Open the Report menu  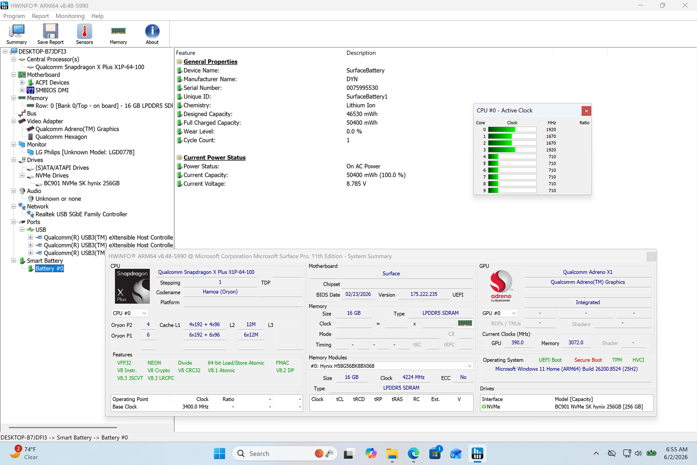[x=41, y=16]
